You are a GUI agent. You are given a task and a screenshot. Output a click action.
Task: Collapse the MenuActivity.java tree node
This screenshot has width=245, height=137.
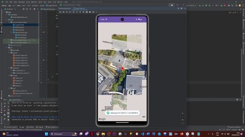11,32
